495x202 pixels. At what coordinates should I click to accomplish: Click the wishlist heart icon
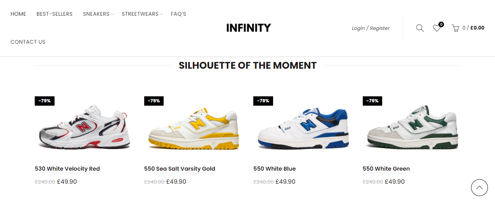click(x=437, y=28)
